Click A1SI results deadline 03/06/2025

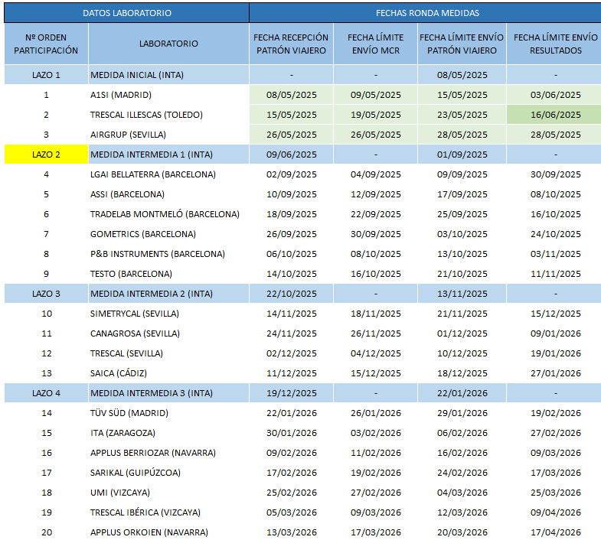pyautogui.click(x=554, y=95)
